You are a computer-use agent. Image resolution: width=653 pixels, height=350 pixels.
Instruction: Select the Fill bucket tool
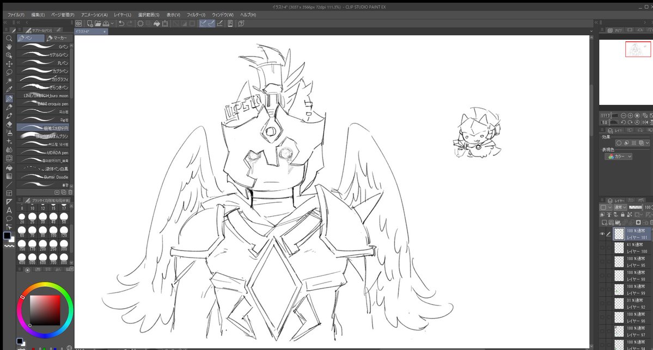[x=9, y=167]
